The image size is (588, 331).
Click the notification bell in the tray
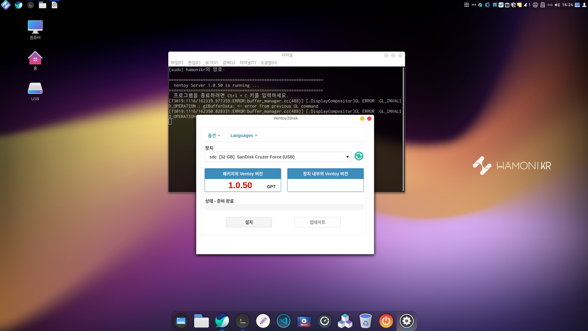click(526, 5)
